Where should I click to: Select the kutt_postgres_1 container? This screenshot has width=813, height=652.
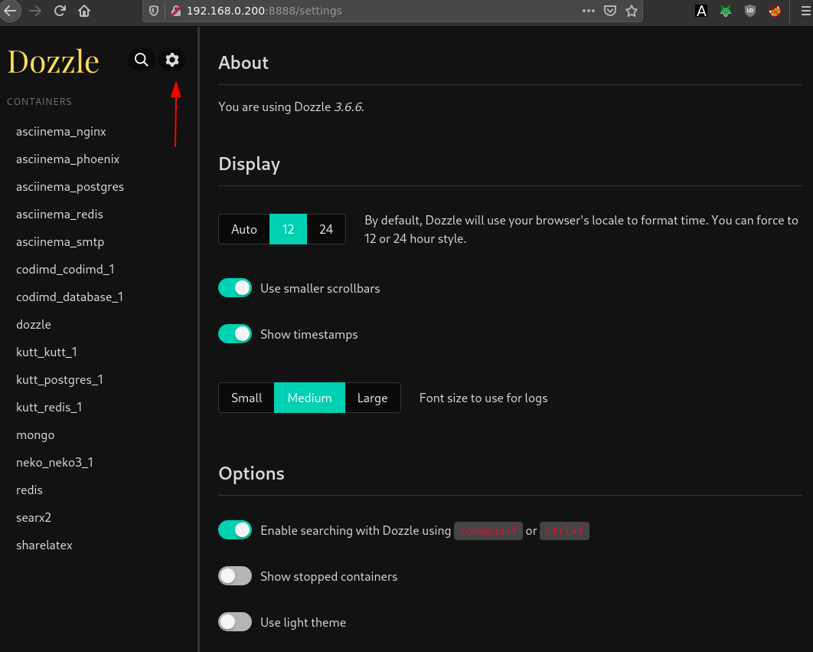pos(60,379)
